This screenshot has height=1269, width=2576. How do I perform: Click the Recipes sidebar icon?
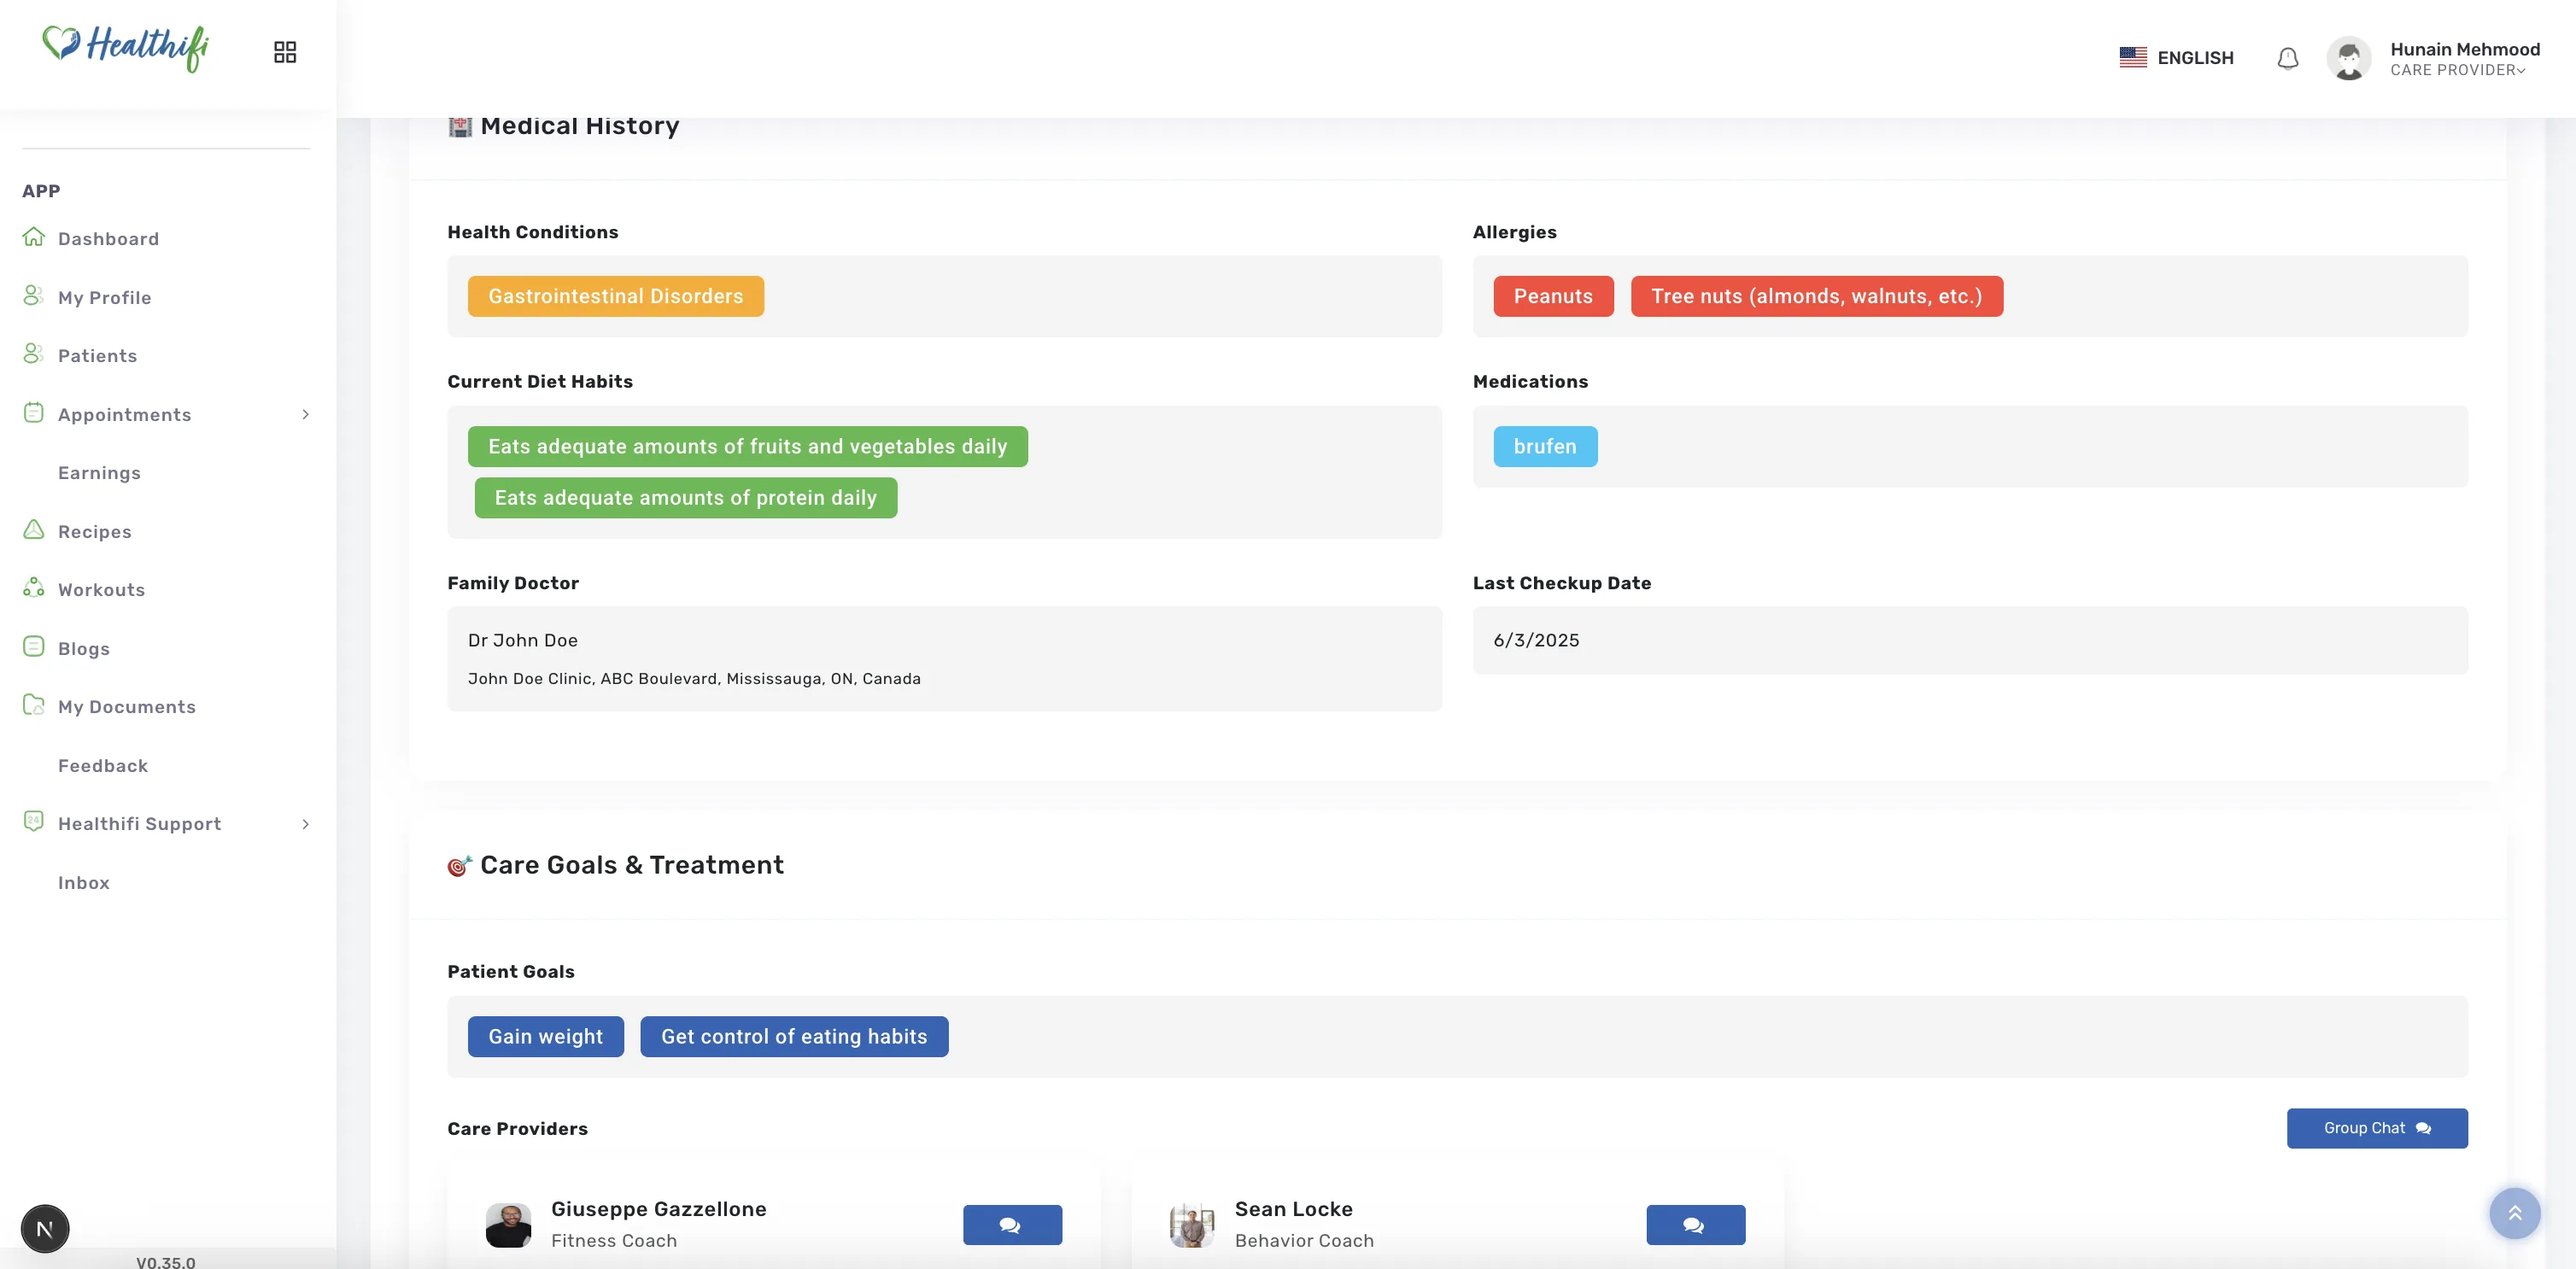34,530
